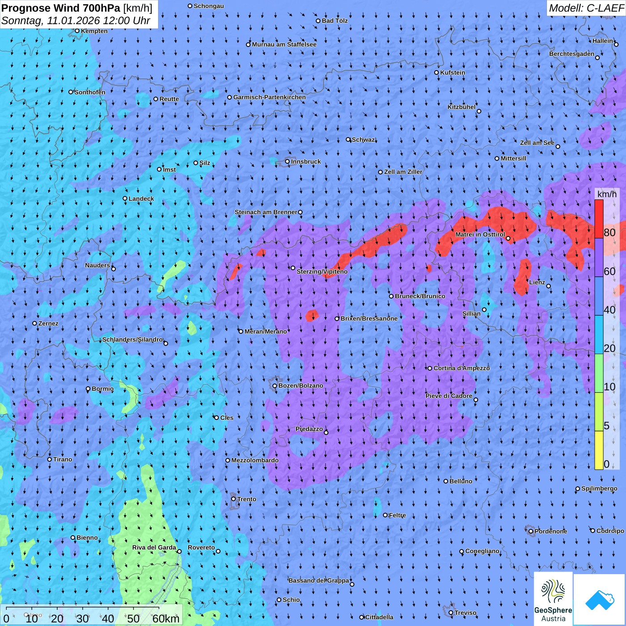The width and height of the screenshot is (626, 626).
Task: Click the Spilimbergo location dot
Action: [578, 489]
